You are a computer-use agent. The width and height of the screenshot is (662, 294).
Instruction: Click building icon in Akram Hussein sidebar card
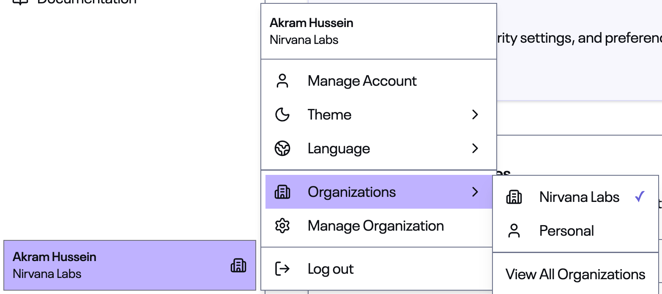[x=238, y=266]
